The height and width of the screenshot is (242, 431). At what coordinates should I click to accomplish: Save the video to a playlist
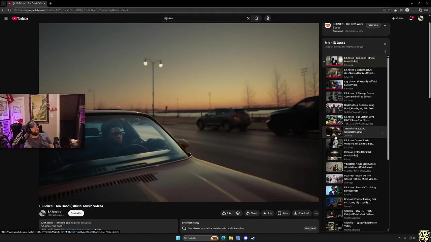coord(283,213)
